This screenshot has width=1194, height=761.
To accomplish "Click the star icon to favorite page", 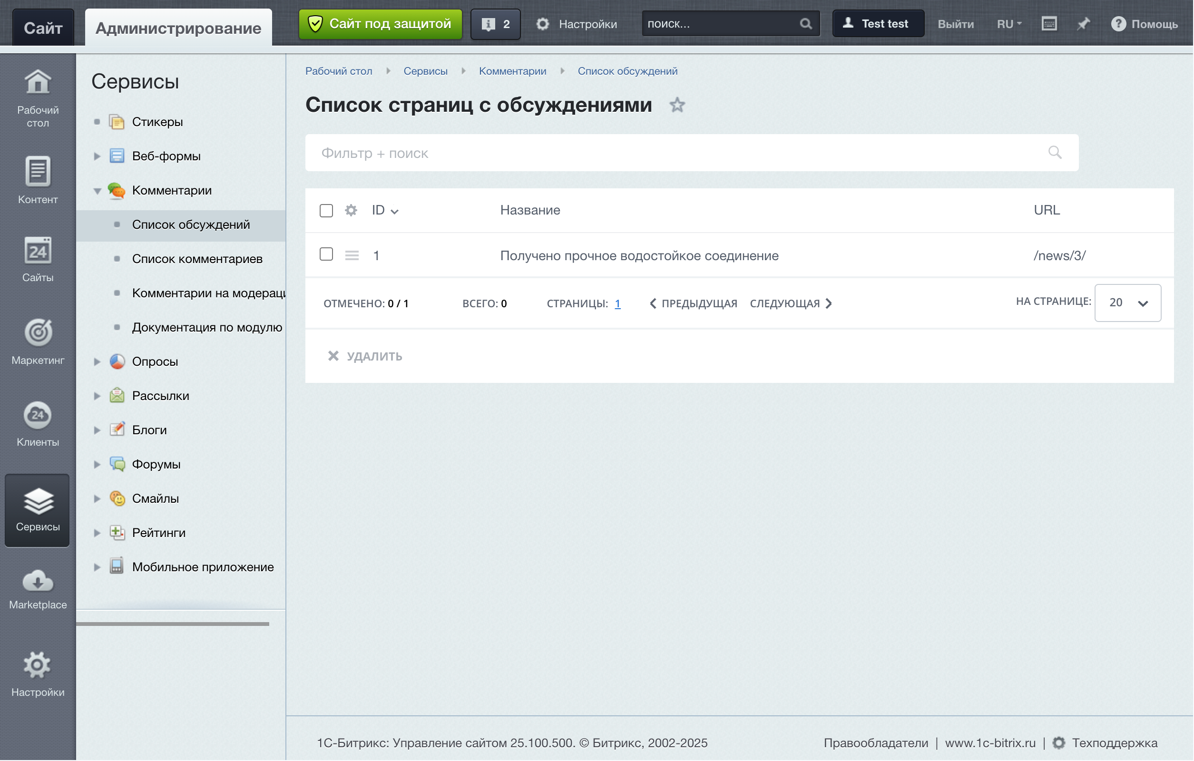I will point(677,105).
